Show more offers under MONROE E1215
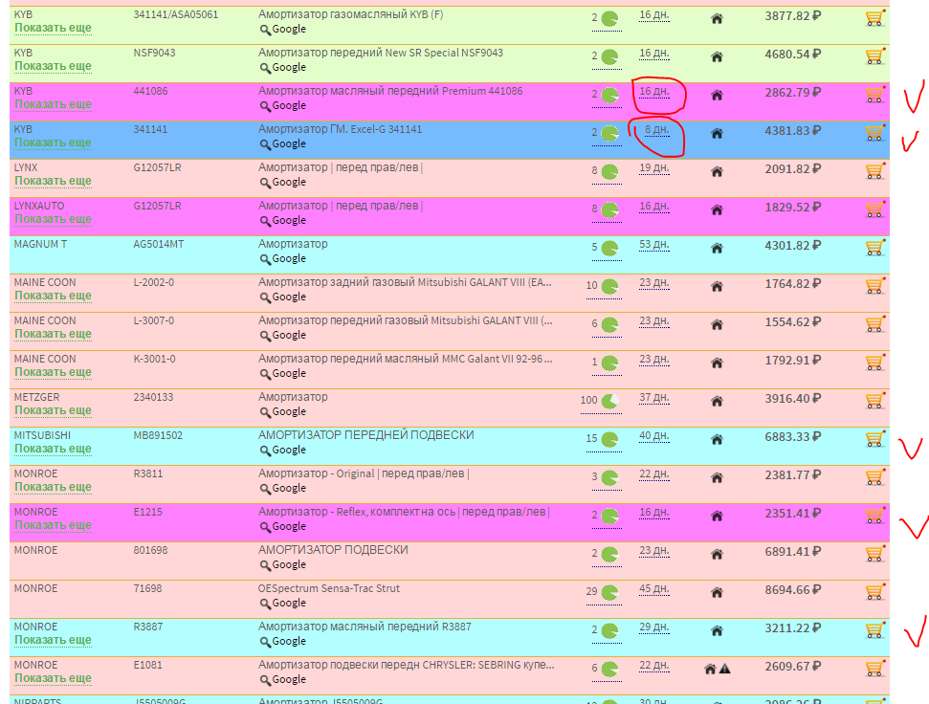 [x=53, y=525]
